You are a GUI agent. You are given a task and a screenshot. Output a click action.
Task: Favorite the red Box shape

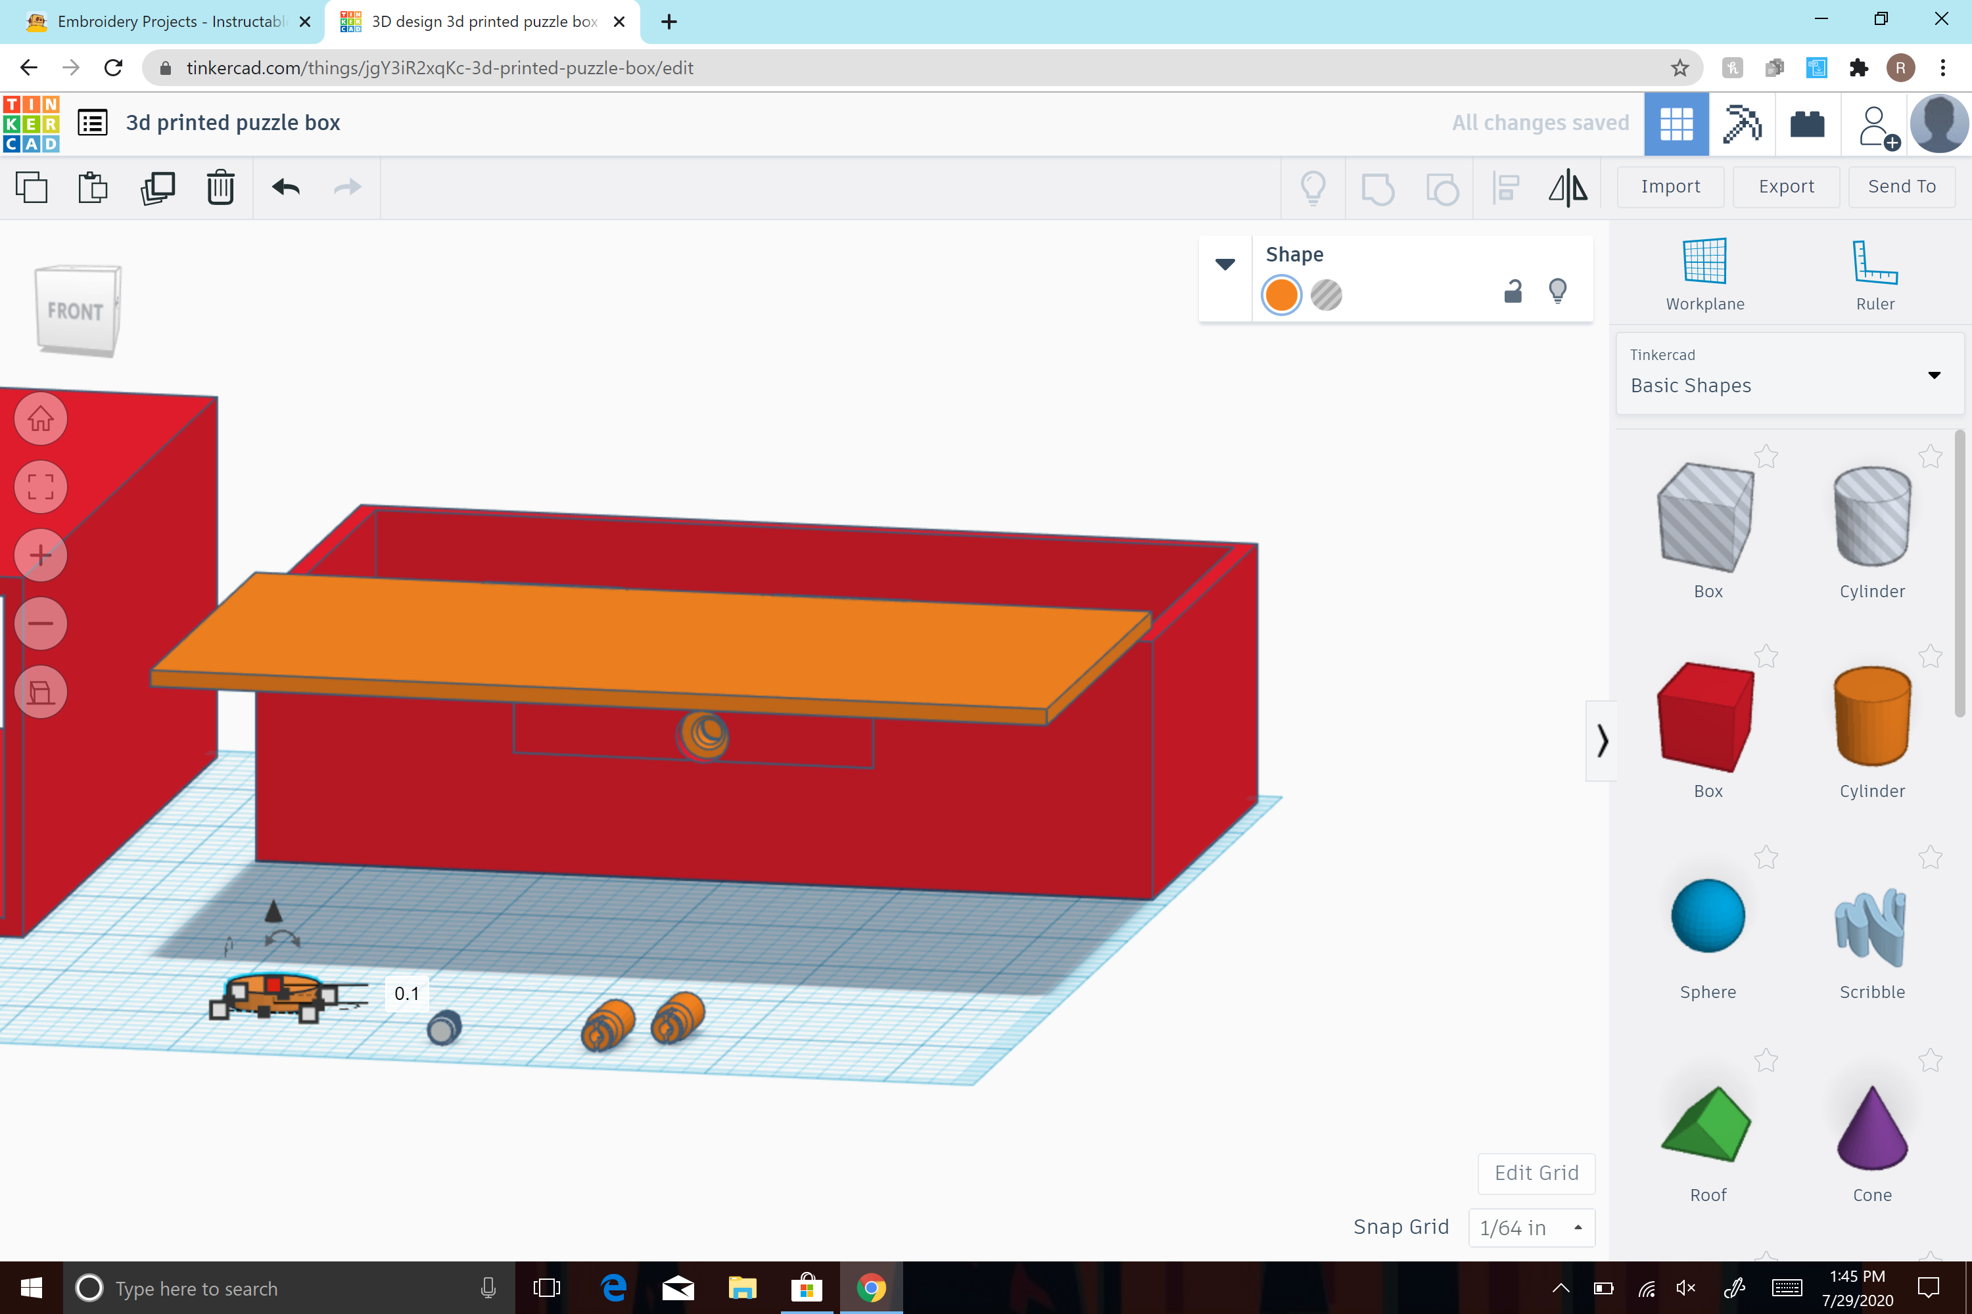click(x=1766, y=655)
